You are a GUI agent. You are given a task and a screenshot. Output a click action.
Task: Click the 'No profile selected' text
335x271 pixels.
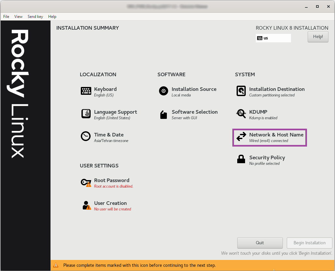pos(264,164)
